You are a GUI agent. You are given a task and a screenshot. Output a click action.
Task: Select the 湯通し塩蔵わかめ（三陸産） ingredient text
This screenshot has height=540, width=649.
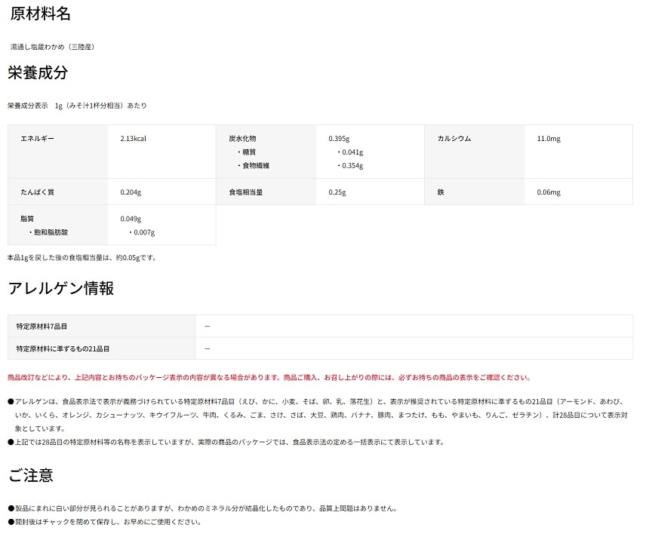(x=52, y=47)
